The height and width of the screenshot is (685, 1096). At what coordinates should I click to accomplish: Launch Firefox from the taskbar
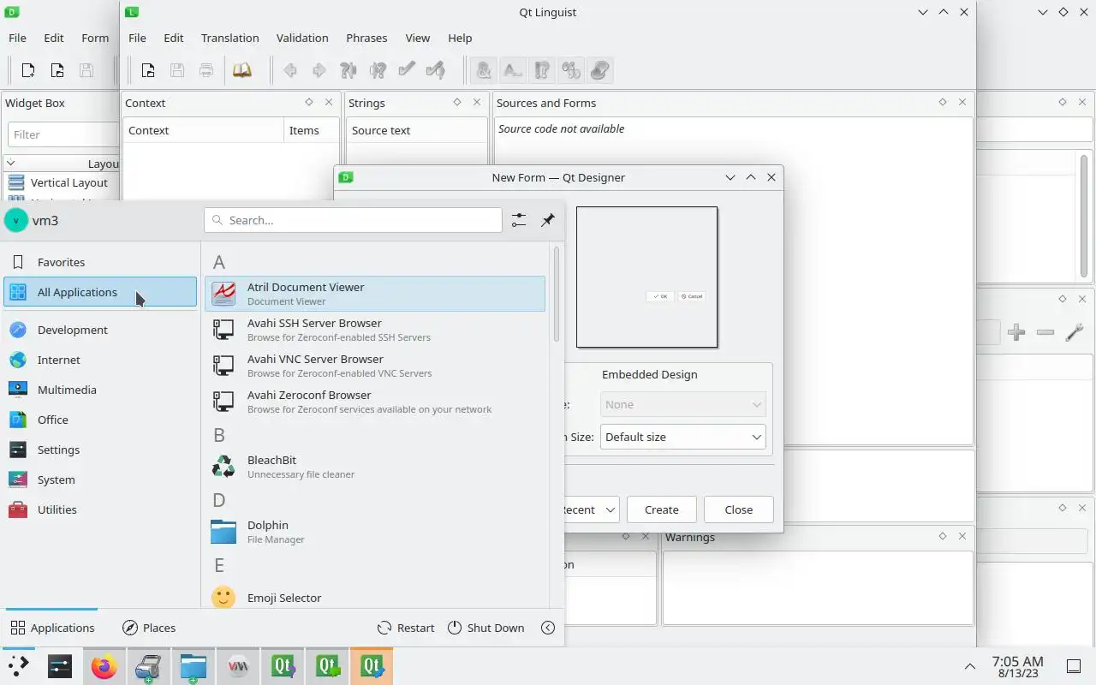[x=104, y=666]
